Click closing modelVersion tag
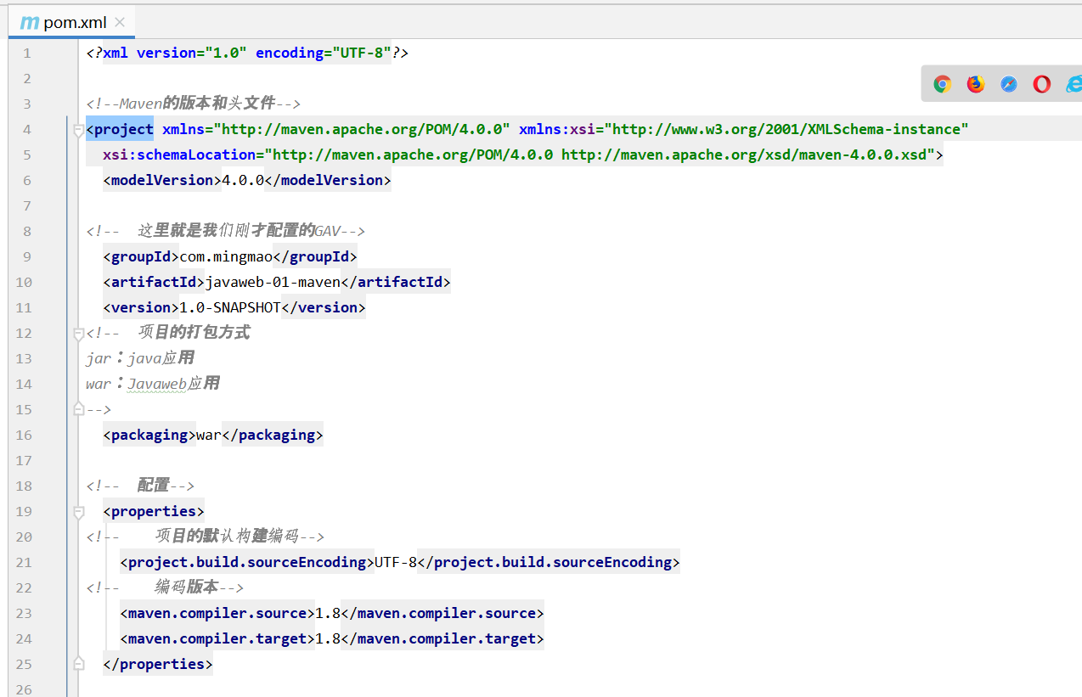Viewport: 1082px width, 697px height. 328,180
